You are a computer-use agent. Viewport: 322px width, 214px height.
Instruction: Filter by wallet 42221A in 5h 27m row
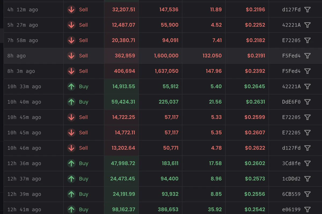click(307, 25)
